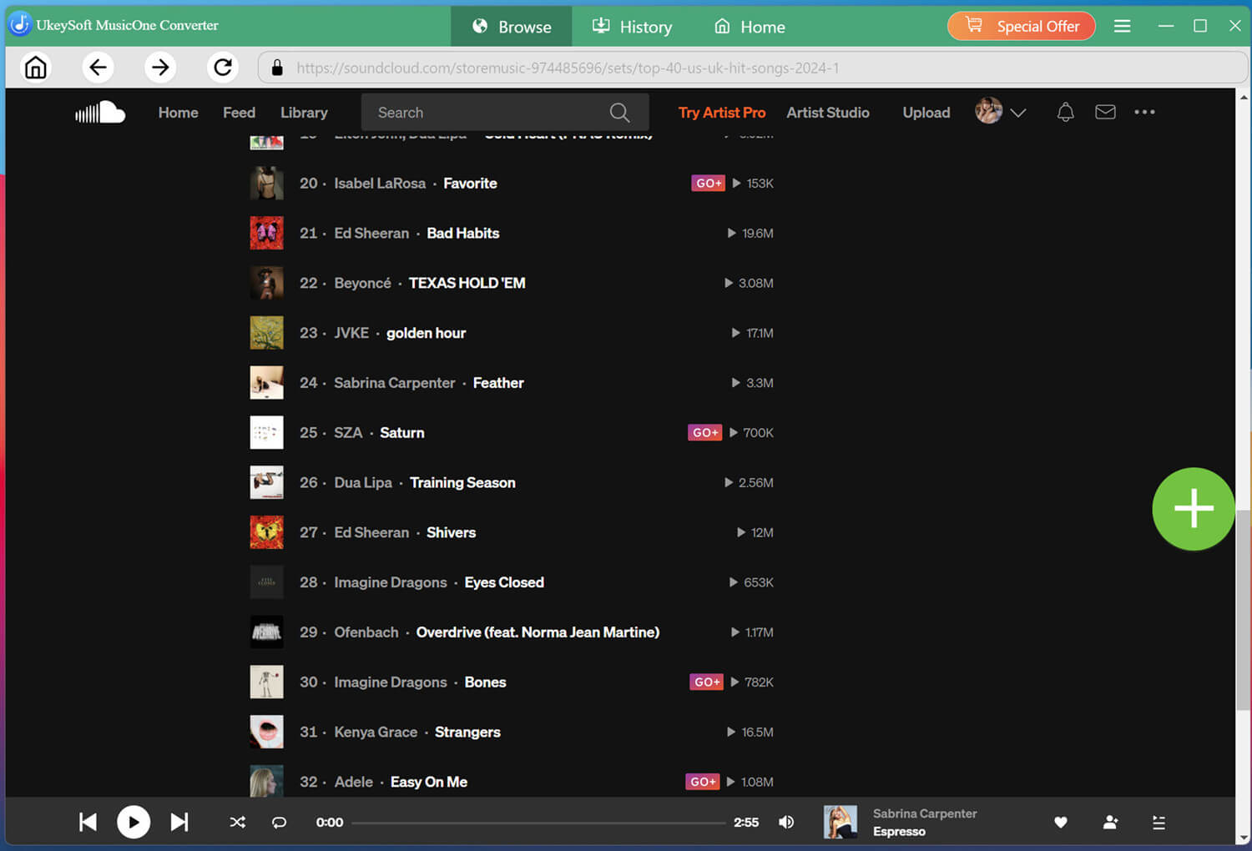This screenshot has height=851, width=1252.
Task: Open notifications bell
Action: [1065, 112]
